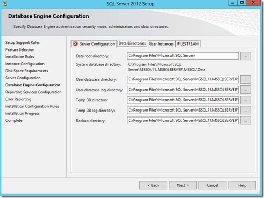The width and height of the screenshot is (264, 198).
Task: Click the Data root directory field
Action: (x=183, y=56)
